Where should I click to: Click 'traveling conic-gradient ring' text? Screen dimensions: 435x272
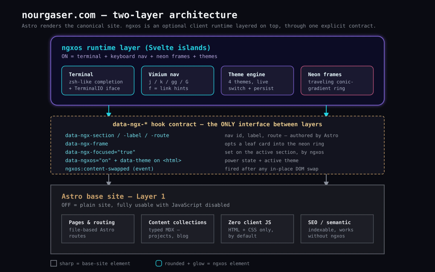tap(331, 85)
